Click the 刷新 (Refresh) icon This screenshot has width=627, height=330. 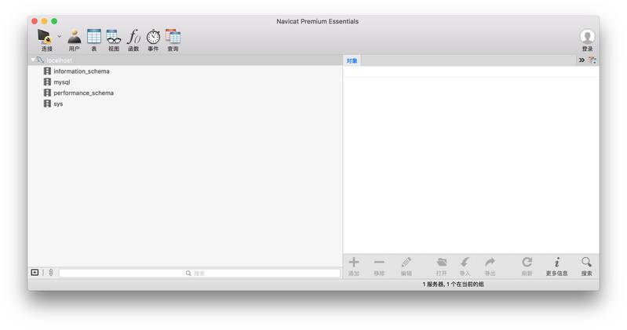(x=527, y=263)
